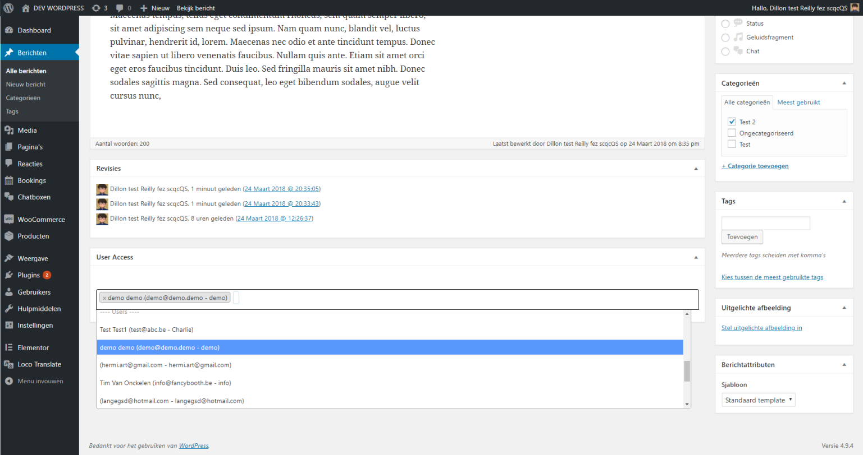The height and width of the screenshot is (455, 863).
Task: Check the Test category checkbox
Action: click(x=732, y=144)
